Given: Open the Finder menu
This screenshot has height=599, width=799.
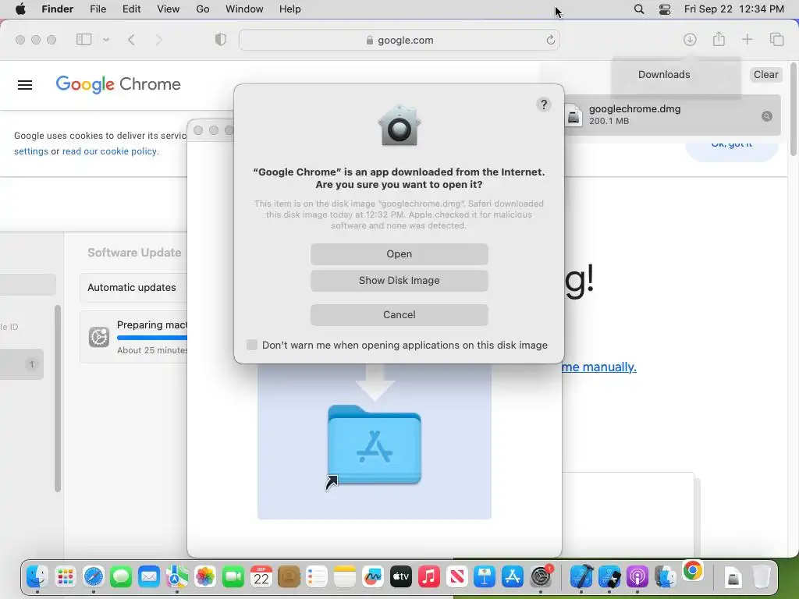Looking at the screenshot, I should pos(57,9).
